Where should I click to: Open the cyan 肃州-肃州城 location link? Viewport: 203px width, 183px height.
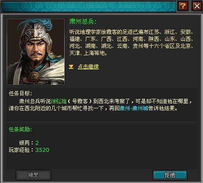pos(134,108)
